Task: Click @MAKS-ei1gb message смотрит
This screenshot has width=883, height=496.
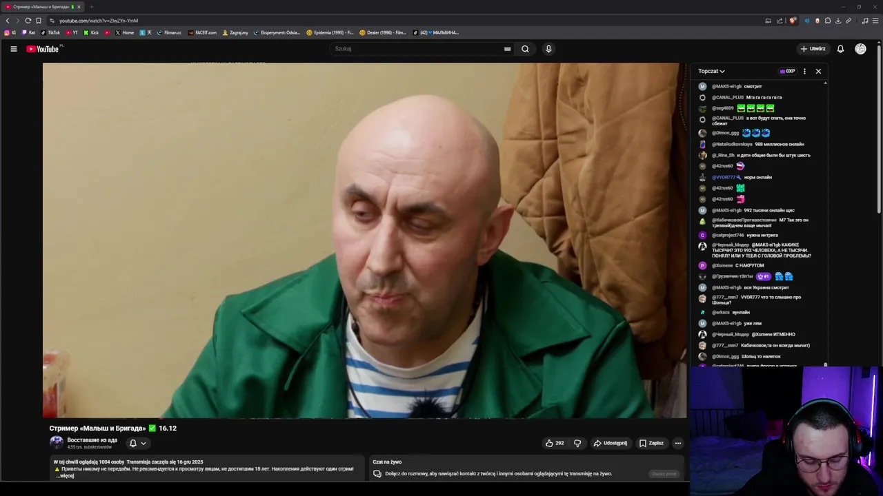Action: [x=753, y=86]
